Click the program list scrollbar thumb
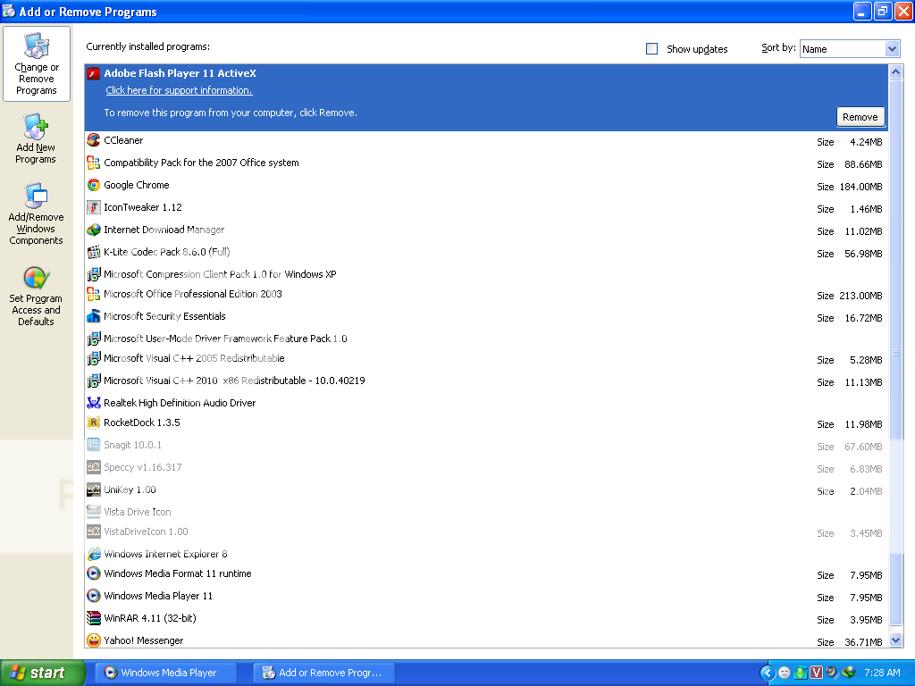The width and height of the screenshot is (915, 686). point(895,352)
